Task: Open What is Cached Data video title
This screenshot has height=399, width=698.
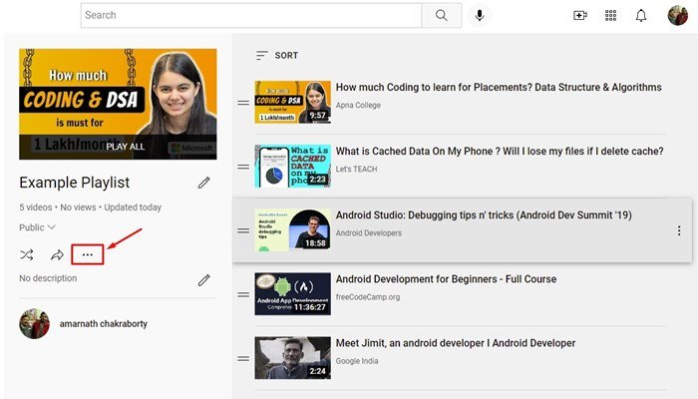Action: click(x=500, y=152)
